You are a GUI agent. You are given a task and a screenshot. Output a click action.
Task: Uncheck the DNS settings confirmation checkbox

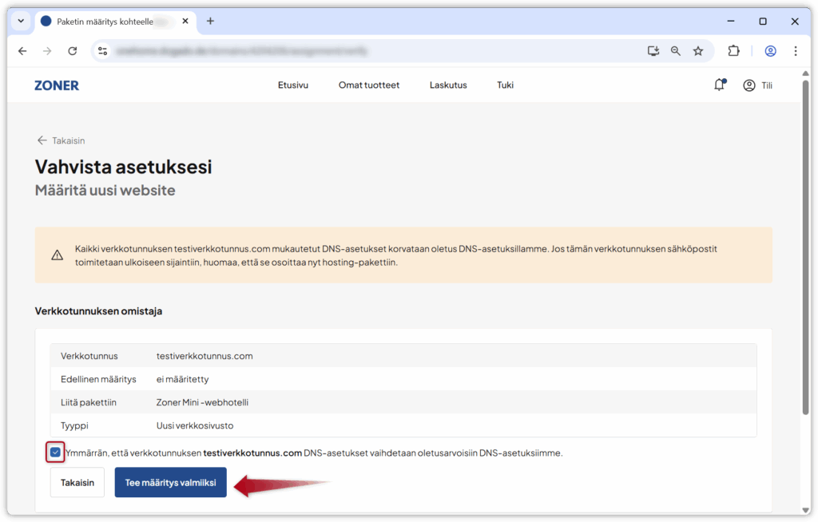(55, 453)
